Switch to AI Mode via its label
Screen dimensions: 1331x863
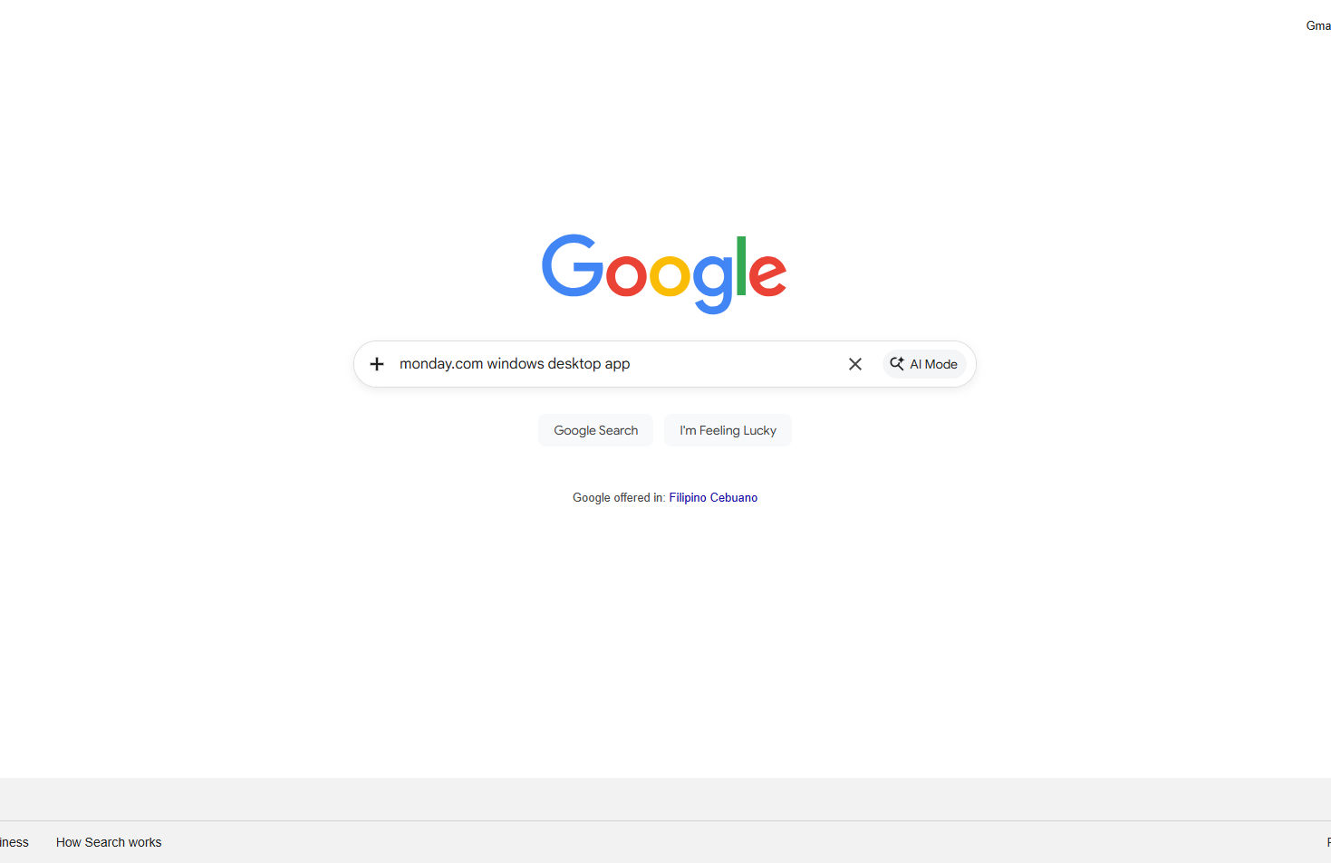pyautogui.click(x=933, y=364)
